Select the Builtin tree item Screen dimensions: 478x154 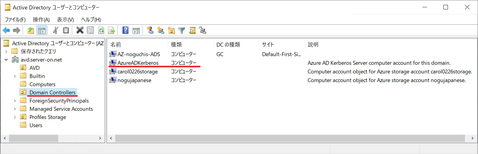(37, 76)
